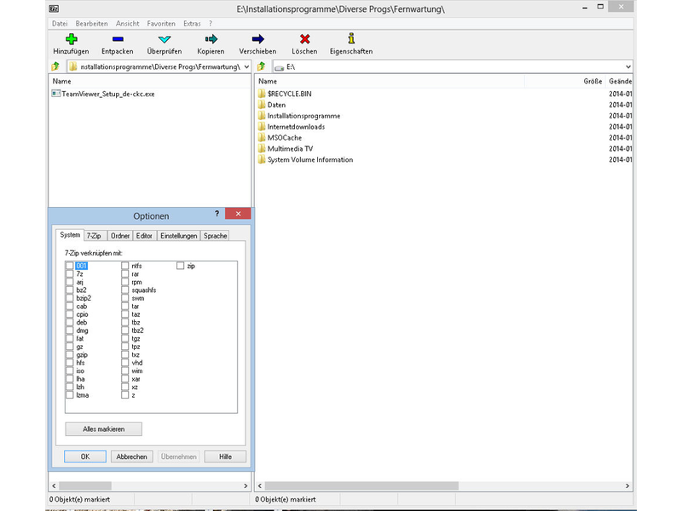The image size is (682, 511).
Task: Enable the vhd association checkbox
Action: click(125, 363)
